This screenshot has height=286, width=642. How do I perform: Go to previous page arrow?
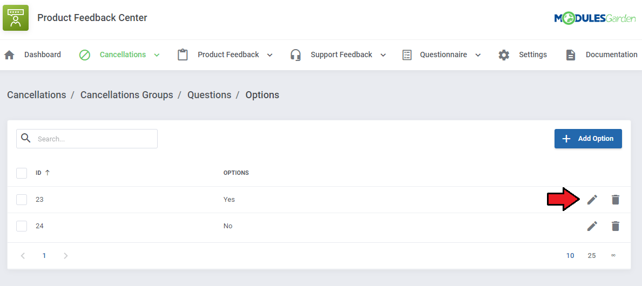point(23,256)
